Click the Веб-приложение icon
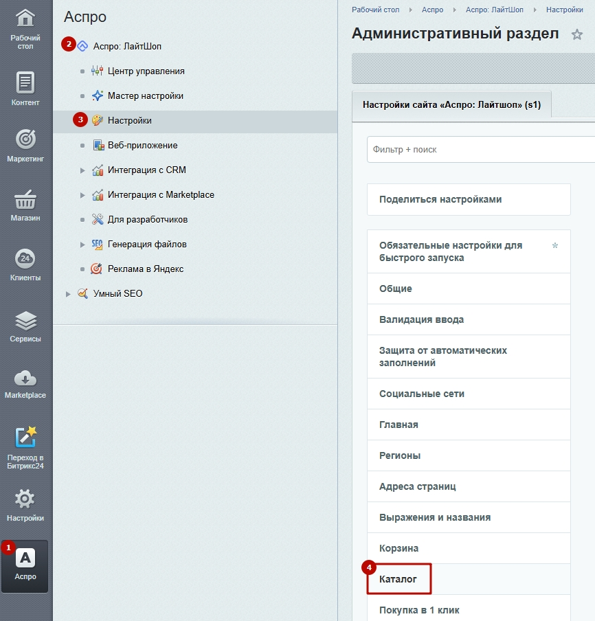Image resolution: width=595 pixels, height=621 pixels. click(x=98, y=146)
